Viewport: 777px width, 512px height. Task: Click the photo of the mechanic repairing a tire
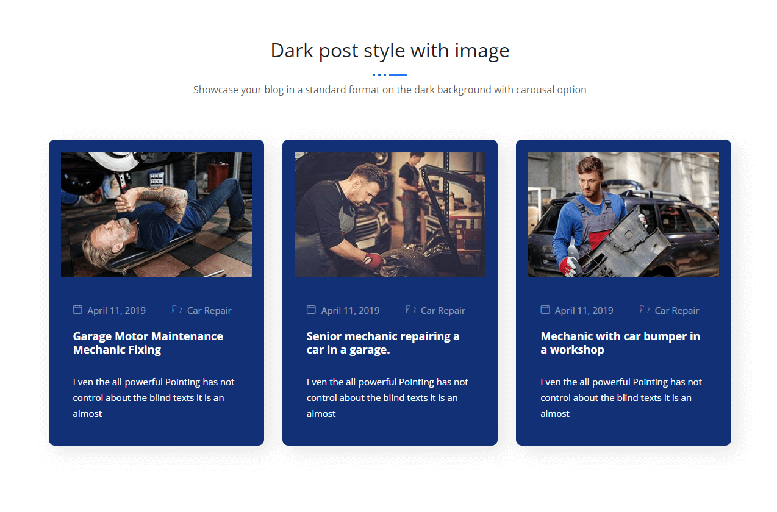tap(390, 215)
